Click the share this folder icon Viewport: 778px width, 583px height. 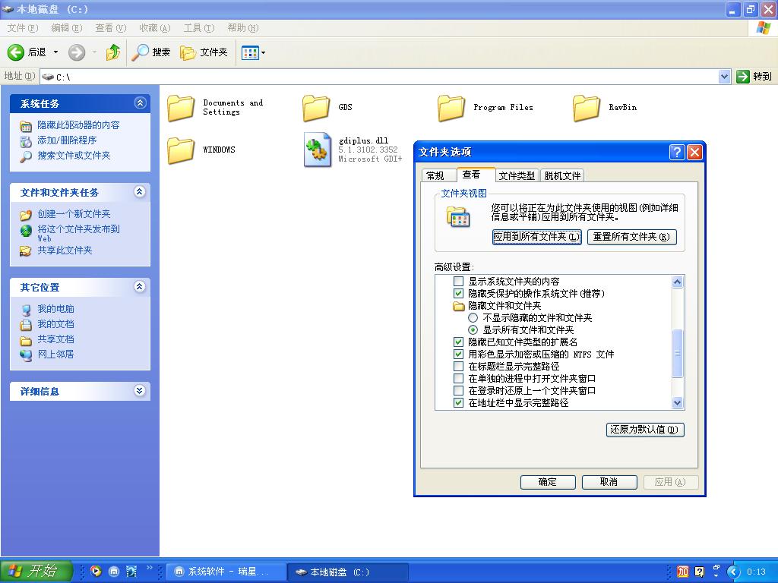(26, 251)
